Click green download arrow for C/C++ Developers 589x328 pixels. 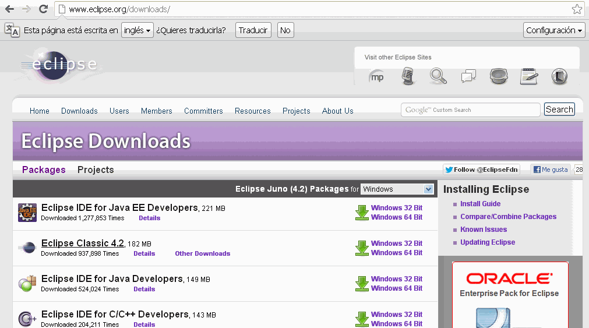tap(362, 319)
